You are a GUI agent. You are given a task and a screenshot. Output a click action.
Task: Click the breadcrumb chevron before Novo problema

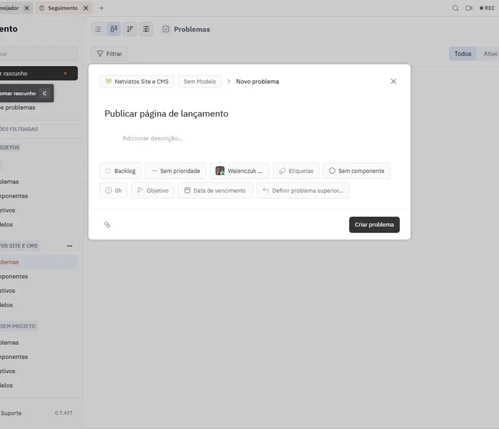tap(229, 82)
